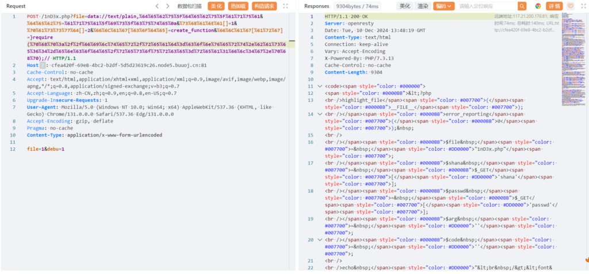
Task: Click the orange comment icon in Responses
Action: point(570,6)
